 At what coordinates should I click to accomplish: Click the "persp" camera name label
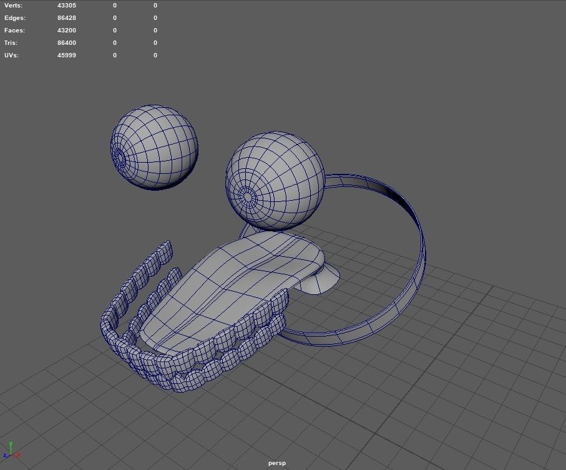tap(277, 463)
